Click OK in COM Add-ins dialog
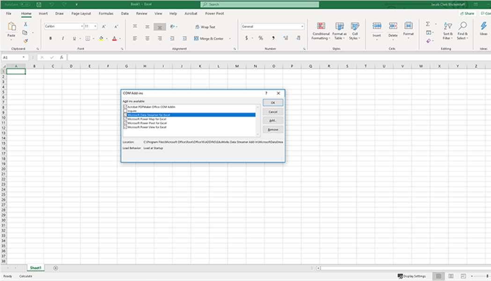Viewport: 491px width, 281px height. [273, 103]
